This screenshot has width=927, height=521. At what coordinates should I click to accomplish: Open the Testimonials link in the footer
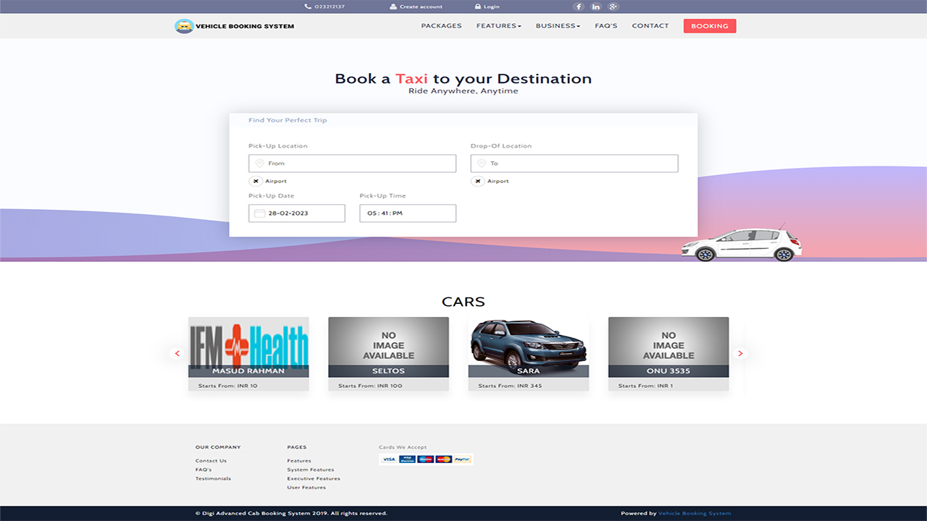(x=212, y=478)
